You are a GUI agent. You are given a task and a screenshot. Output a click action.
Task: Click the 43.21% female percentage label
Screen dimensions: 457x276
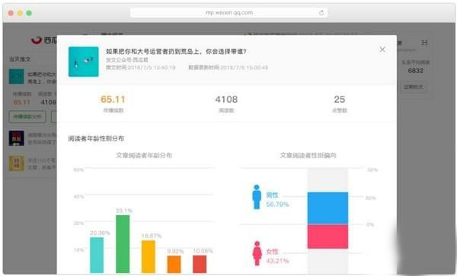pos(277,261)
